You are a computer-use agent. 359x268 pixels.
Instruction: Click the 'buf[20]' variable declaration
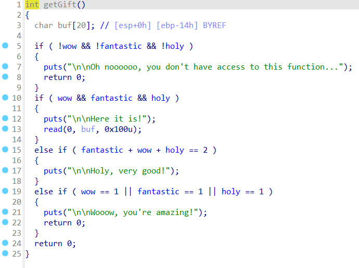click(x=74, y=25)
